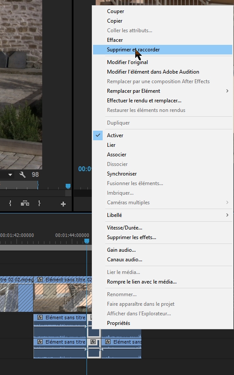This screenshot has height=375, width=234.
Task: Click the Mark Out bracket icon
Action: [x=40, y=203]
